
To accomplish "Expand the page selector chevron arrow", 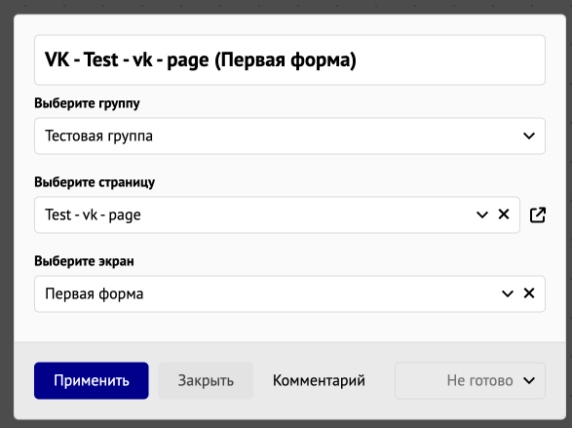I will (x=482, y=214).
